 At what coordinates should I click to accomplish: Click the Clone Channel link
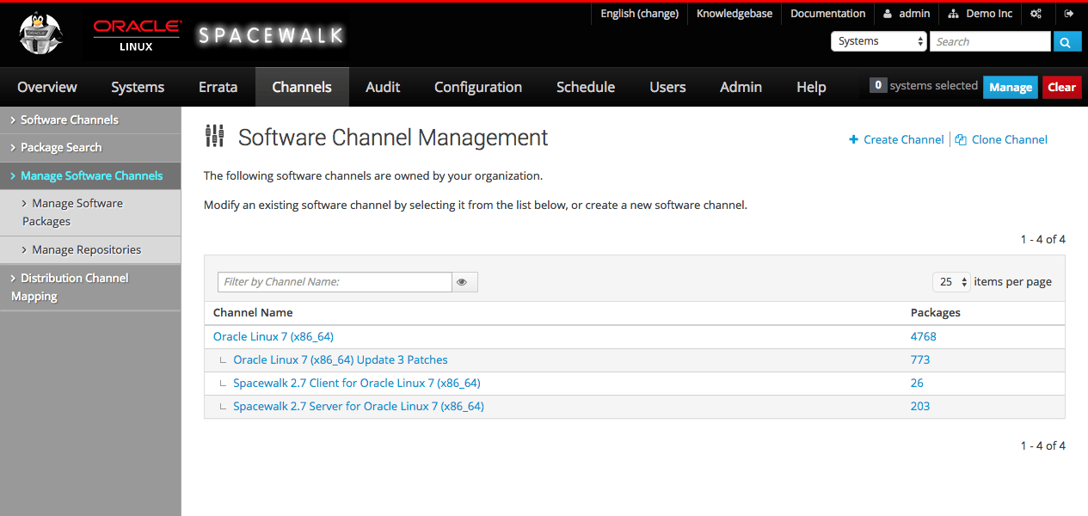[x=1001, y=139]
